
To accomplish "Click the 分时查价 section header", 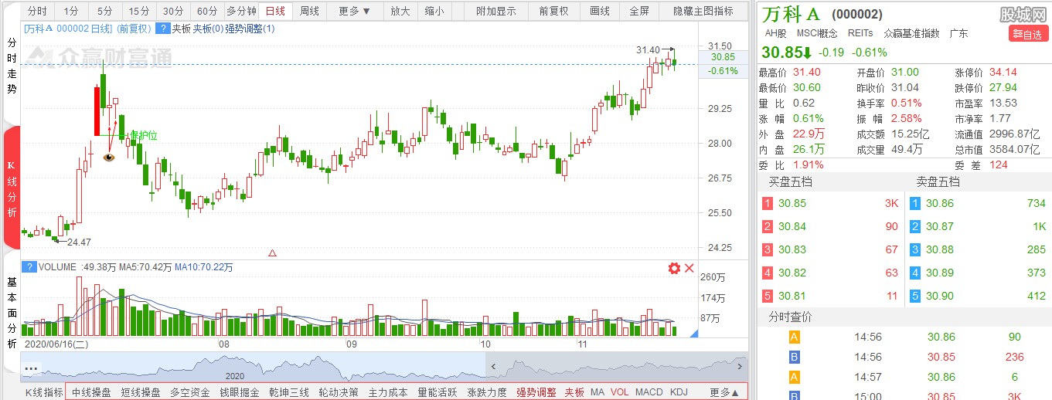I will 790,317.
